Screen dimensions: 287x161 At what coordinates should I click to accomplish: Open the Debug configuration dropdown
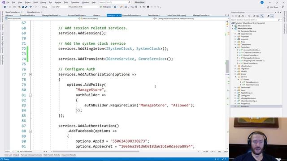(46, 7)
